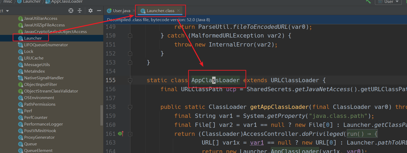Screen dimensions: 407x153
Task: Collapse AppClassLoader class fold on line 155
Action: tap(130, 80)
